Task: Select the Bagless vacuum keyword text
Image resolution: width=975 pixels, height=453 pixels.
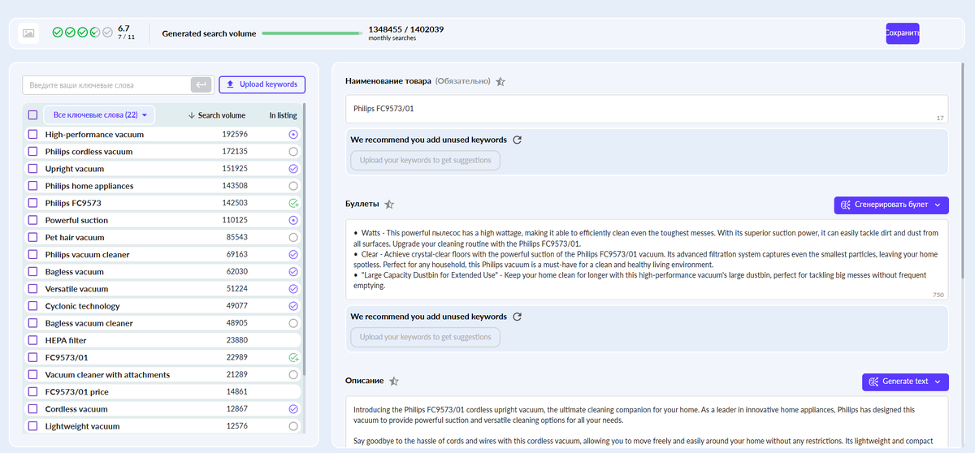Action: tap(74, 272)
